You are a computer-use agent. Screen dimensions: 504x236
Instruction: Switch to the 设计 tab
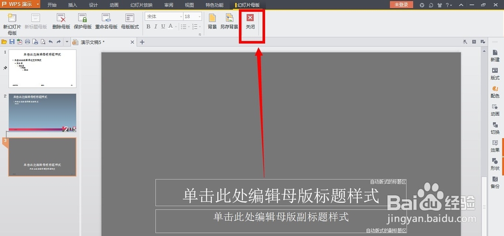coord(93,5)
